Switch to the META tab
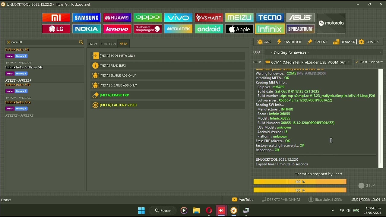386x217 pixels. coord(123,44)
